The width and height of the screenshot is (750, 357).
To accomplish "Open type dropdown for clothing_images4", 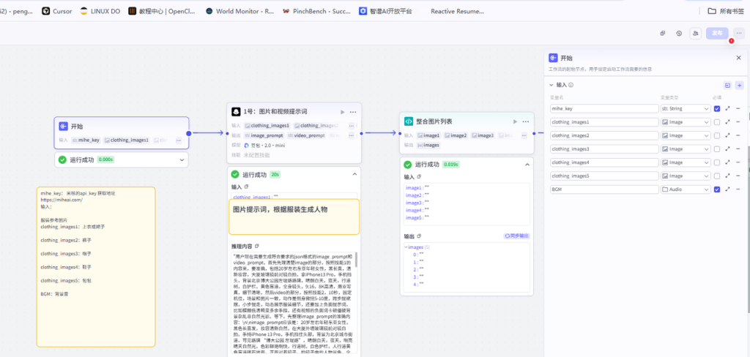I will point(686,162).
